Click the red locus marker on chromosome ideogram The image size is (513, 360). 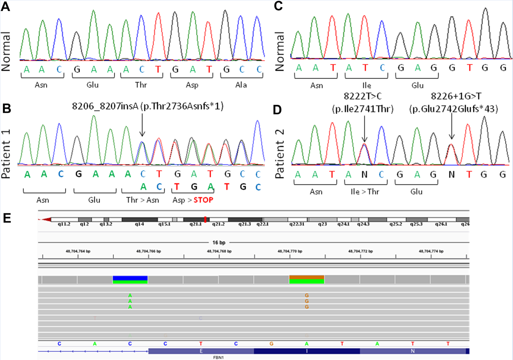(205, 220)
